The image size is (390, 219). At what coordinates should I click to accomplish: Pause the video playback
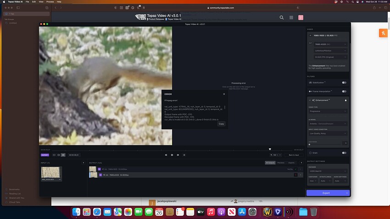click(x=172, y=155)
